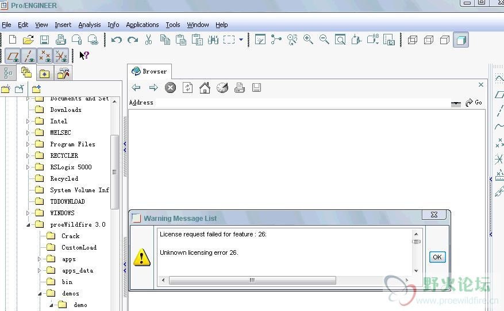The image size is (504, 311).
Task: Set wireframe display style
Action: (x=413, y=40)
